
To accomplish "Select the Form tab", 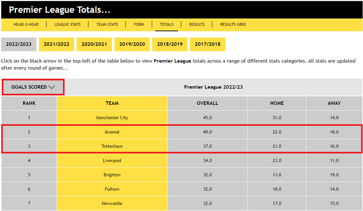I will click(139, 24).
